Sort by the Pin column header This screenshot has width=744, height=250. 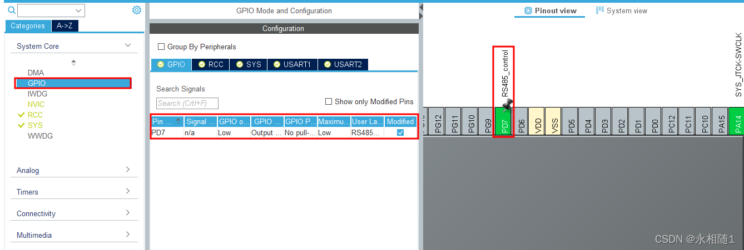click(167, 121)
